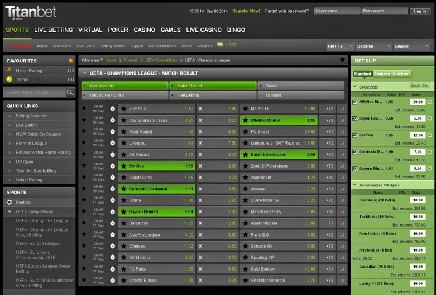Collapse UEFA Competitions tree item
Screen dimensions: 436x295
pyautogui.click(x=9, y=212)
